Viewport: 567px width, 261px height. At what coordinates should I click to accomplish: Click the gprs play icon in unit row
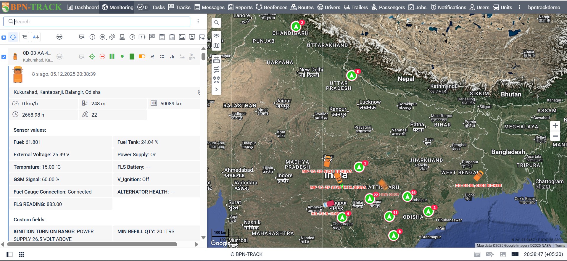192,56
